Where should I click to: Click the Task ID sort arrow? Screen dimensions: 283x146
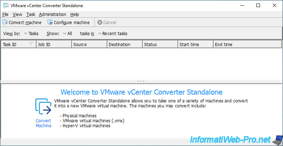32,44
